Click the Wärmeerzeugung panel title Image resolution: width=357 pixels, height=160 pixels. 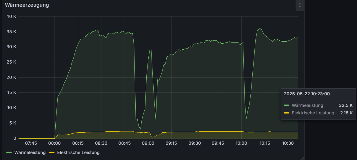[27, 5]
